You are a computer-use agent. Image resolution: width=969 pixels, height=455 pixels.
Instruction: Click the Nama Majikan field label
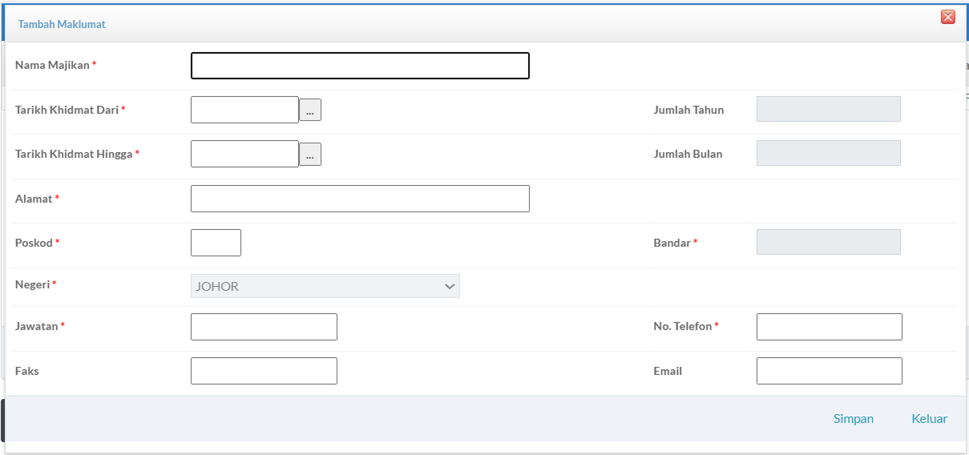point(52,65)
